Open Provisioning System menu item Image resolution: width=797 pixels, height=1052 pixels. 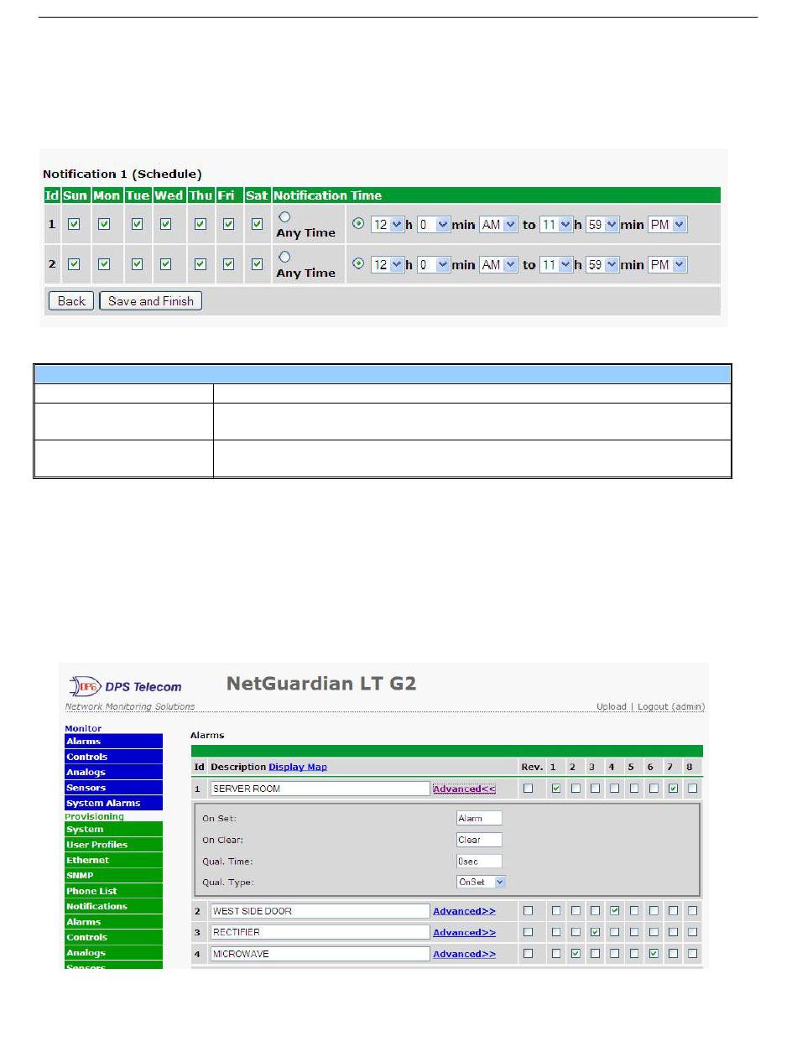click(x=114, y=830)
